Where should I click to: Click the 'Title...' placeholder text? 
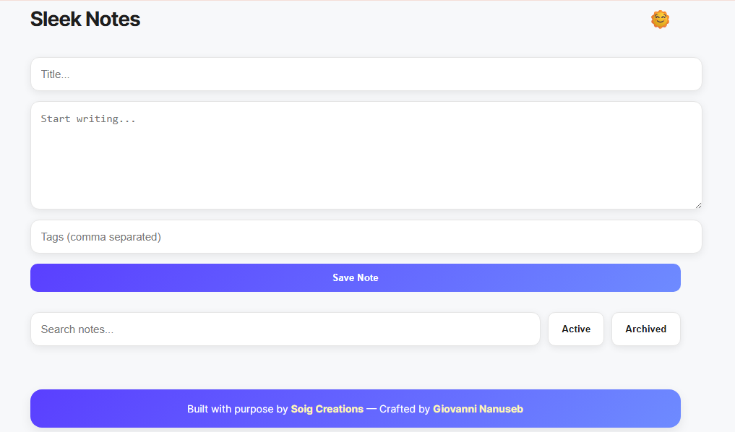(55, 74)
